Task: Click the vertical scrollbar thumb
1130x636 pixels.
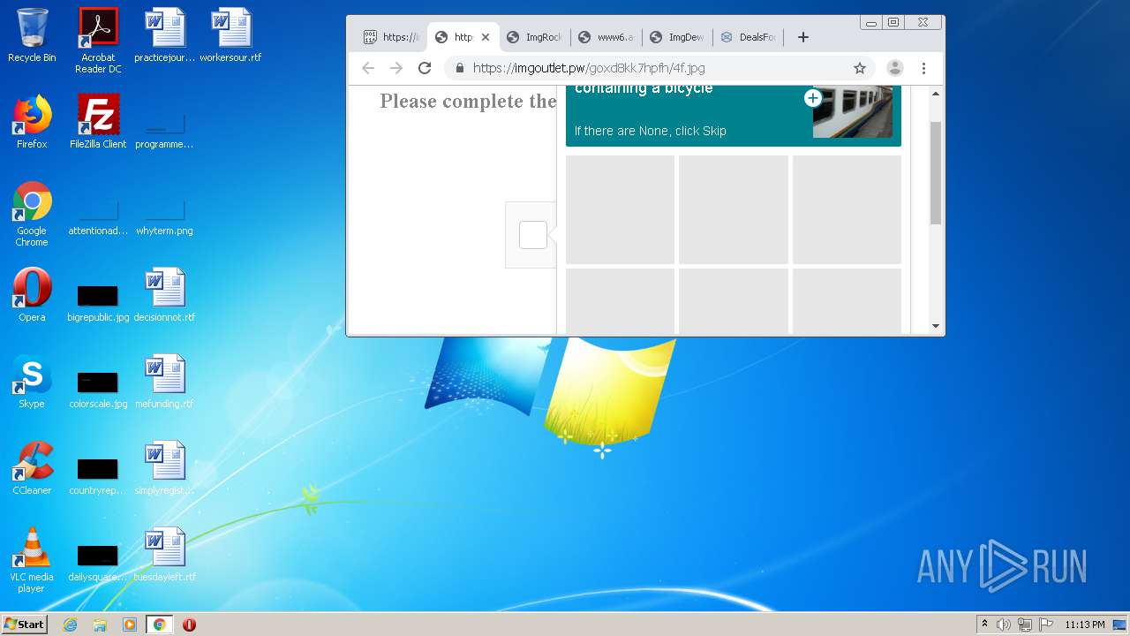Action: tap(936, 173)
